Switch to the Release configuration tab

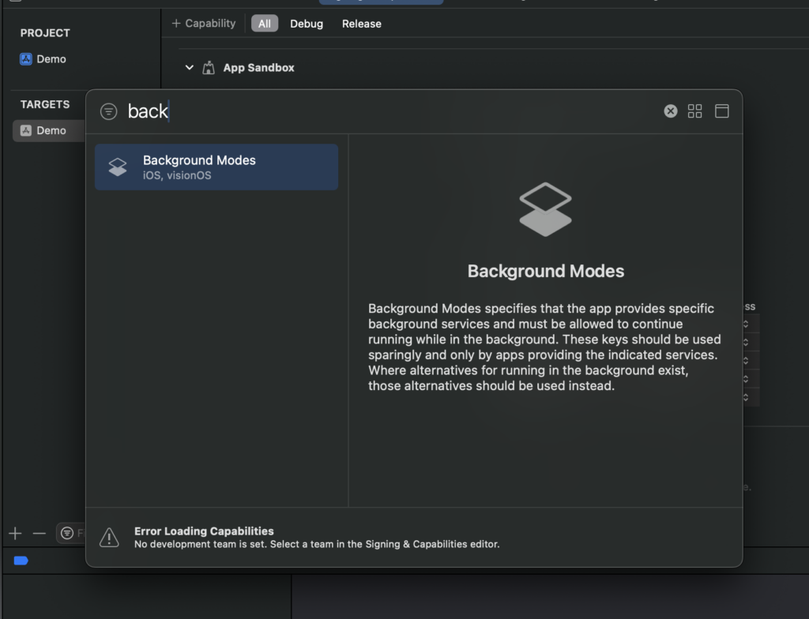[361, 24]
